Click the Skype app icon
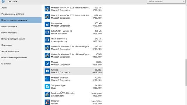Viewport: 187px width, 105px height. [47, 87]
